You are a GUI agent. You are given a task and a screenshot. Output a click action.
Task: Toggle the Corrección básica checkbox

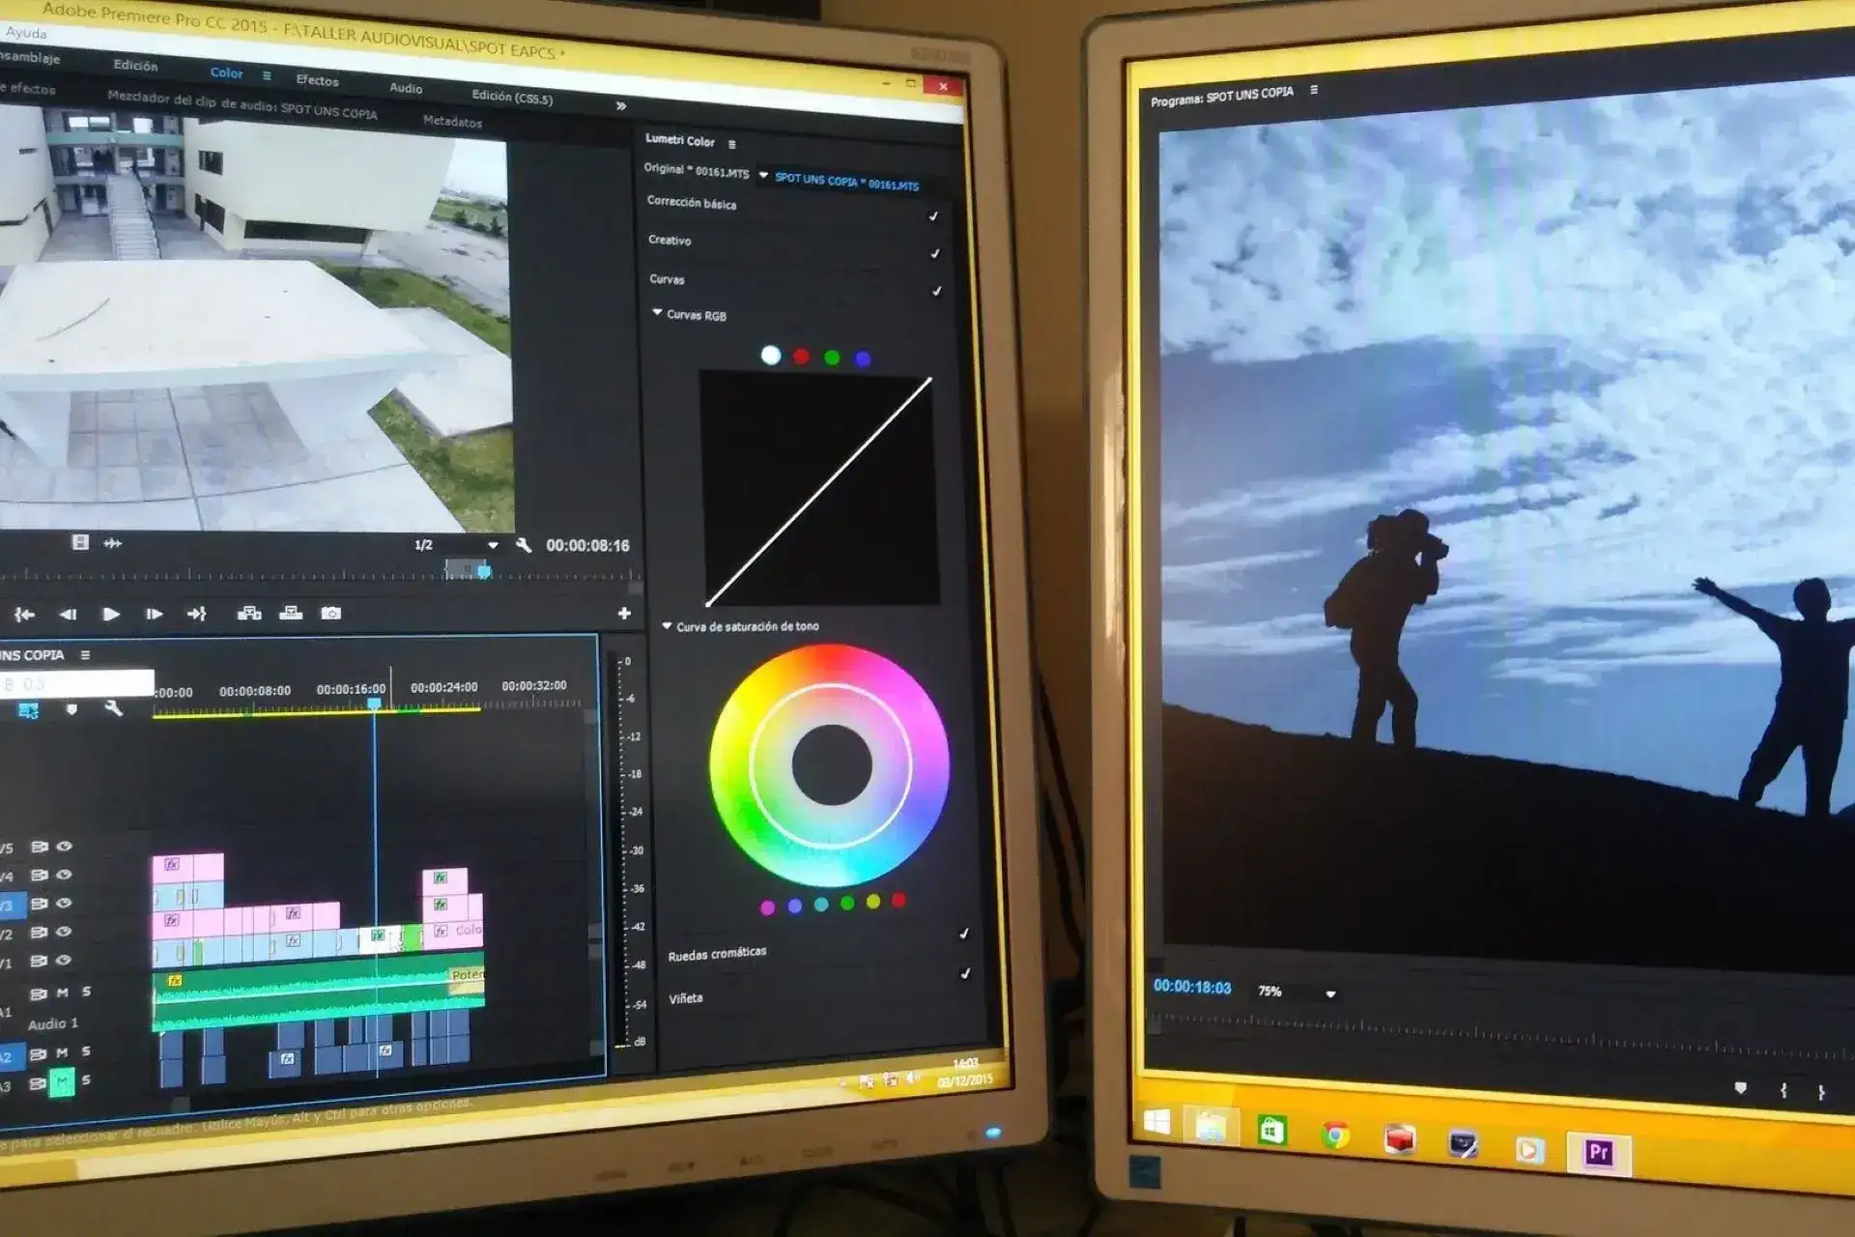(933, 216)
